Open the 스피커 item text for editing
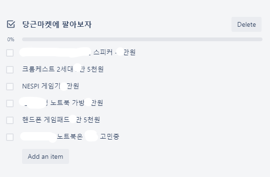The width and height of the screenshot is (270, 177). [x=77, y=52]
